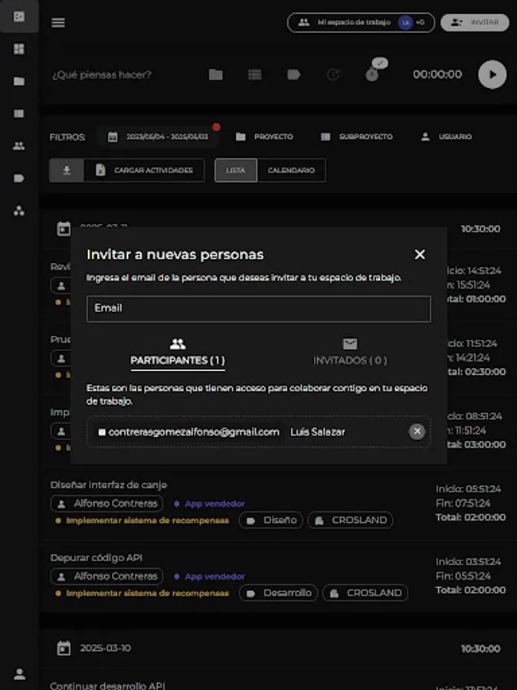Viewport: 517px width, 690px height.
Task: Click the billable icon in timer bar
Action: pyautogui.click(x=372, y=74)
